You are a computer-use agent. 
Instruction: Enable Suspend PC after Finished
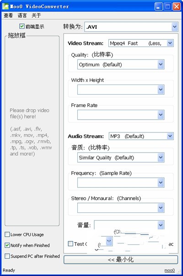click(x=7, y=256)
